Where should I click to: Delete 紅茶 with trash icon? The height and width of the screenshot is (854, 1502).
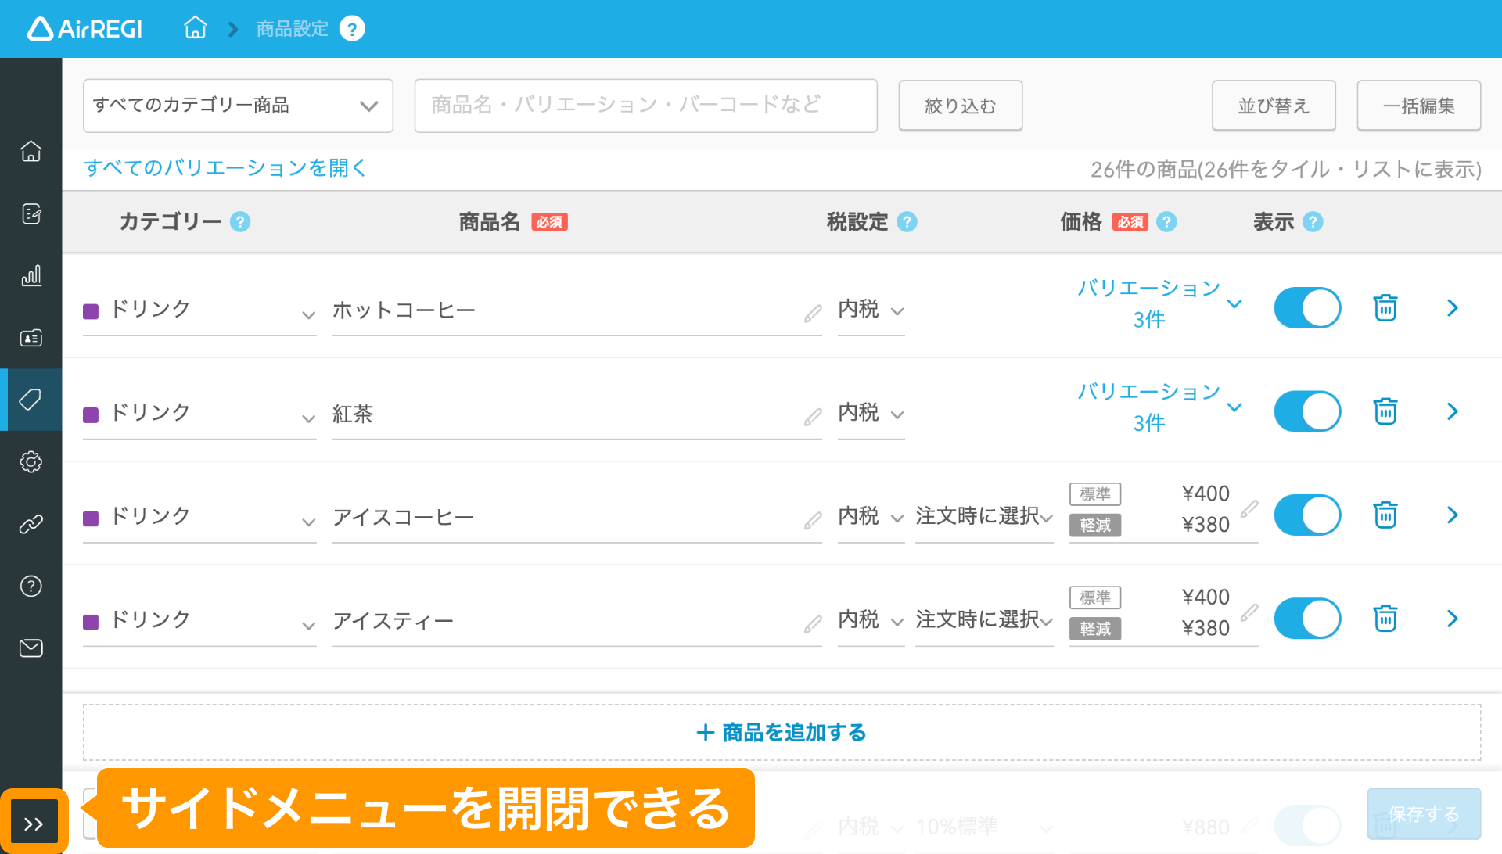(1385, 411)
